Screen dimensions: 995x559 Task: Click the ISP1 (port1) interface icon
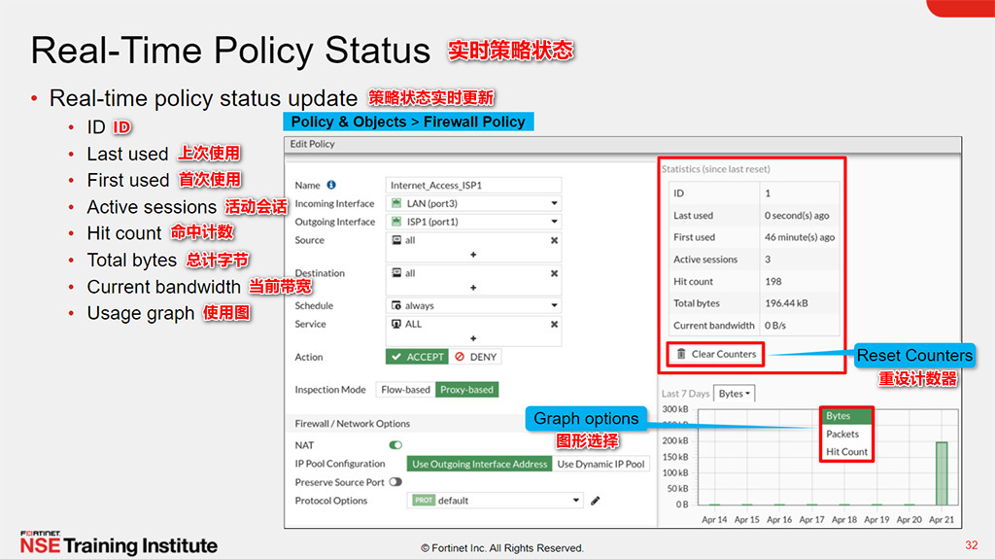click(x=396, y=222)
